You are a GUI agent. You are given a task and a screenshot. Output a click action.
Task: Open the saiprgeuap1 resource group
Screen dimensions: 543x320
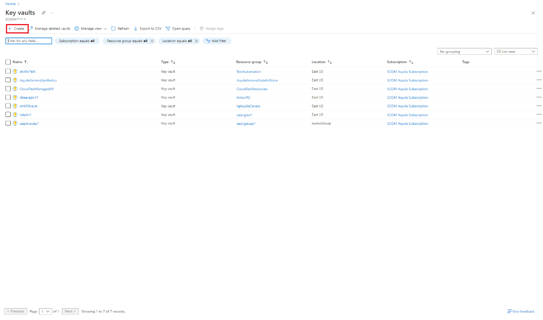pos(246,124)
